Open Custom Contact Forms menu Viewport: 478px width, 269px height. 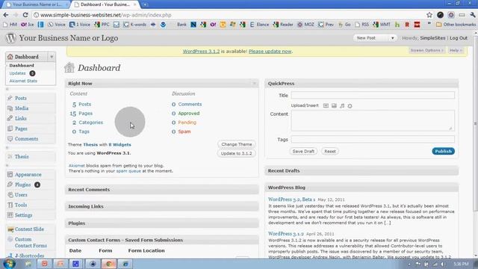coord(31,242)
